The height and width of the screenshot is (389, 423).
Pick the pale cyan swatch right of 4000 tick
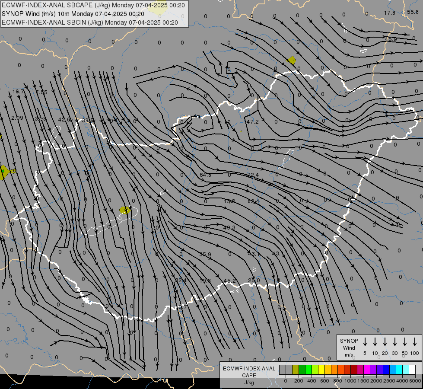pos(405,370)
